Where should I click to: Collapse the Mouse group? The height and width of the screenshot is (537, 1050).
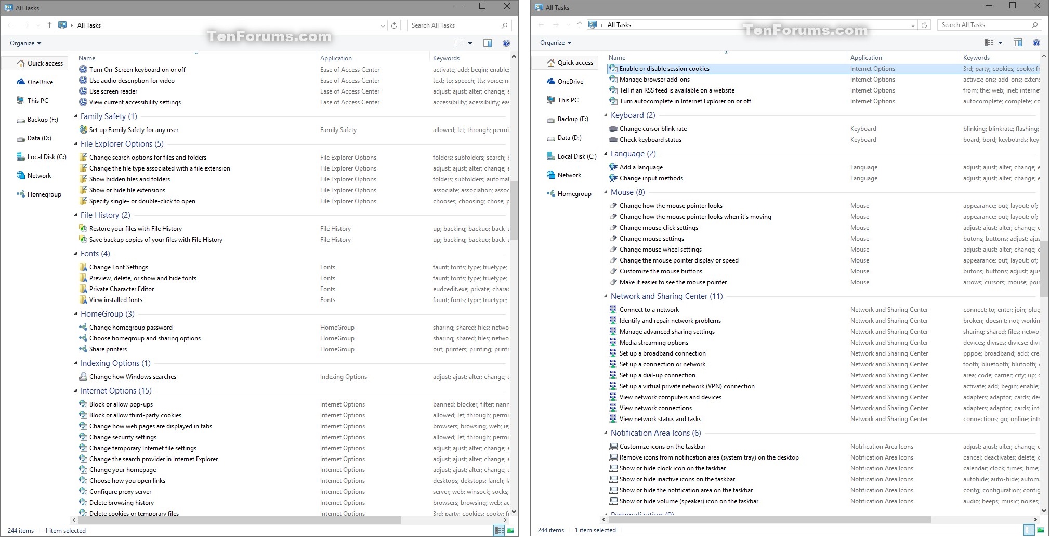pyautogui.click(x=606, y=192)
